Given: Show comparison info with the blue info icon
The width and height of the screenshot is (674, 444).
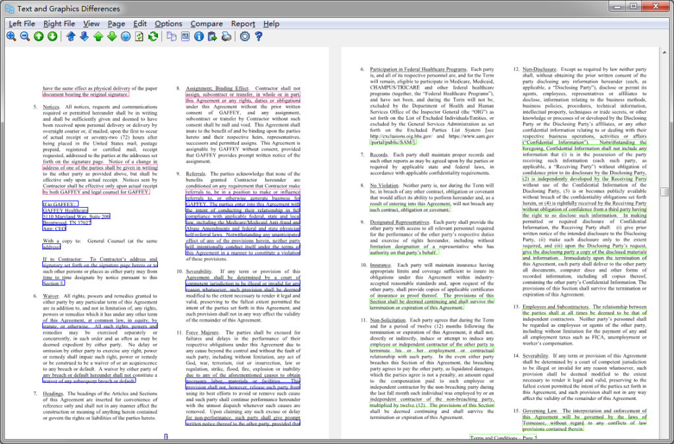Looking at the screenshot, I should tap(198, 37).
